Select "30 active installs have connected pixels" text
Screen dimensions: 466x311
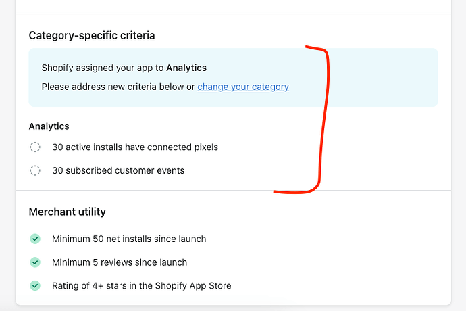(135, 147)
